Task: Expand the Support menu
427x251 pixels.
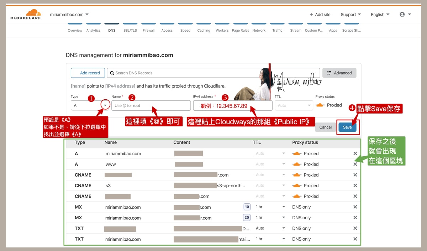Action: [350, 15]
